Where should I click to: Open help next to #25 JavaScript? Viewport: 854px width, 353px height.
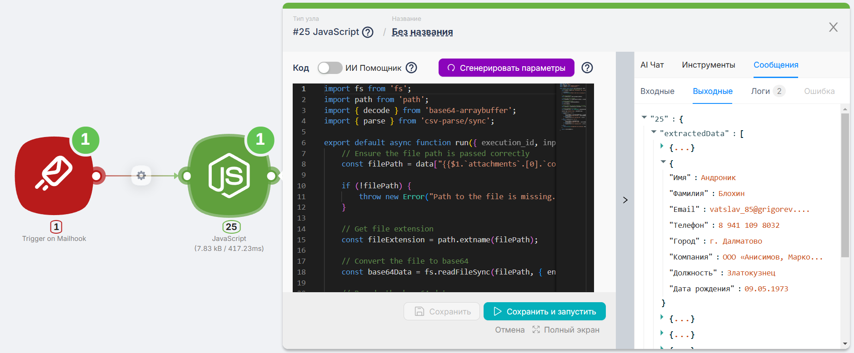tap(368, 32)
